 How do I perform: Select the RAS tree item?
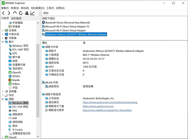(13, 111)
